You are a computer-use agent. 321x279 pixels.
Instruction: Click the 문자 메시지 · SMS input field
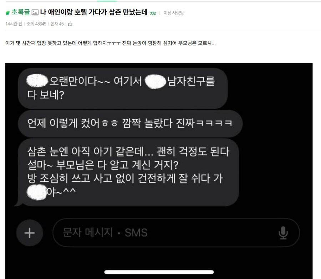tap(176, 233)
